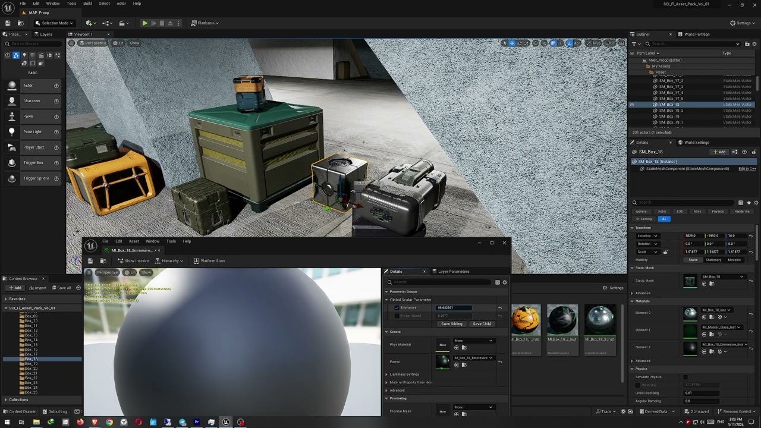Click the Point Light actor icon

11,132
